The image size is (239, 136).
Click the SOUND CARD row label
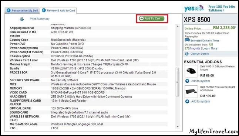coord(19,112)
